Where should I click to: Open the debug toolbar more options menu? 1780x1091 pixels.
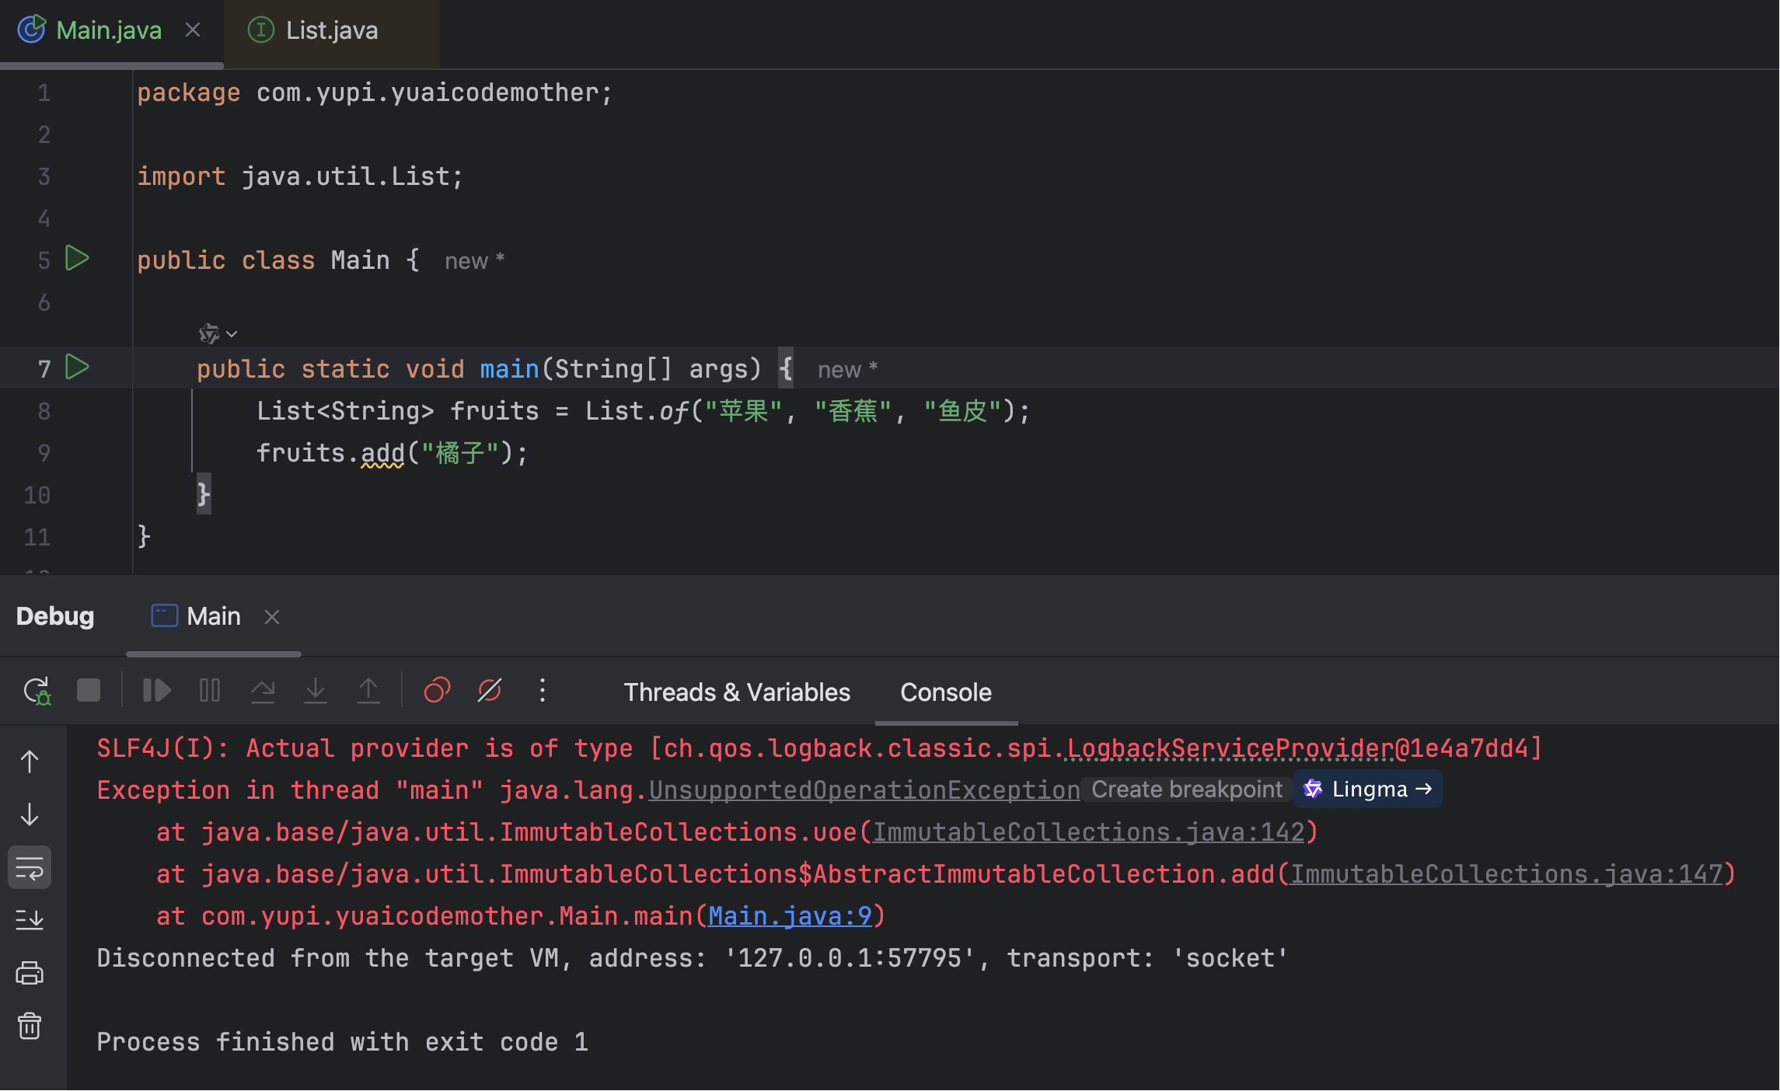(x=543, y=691)
